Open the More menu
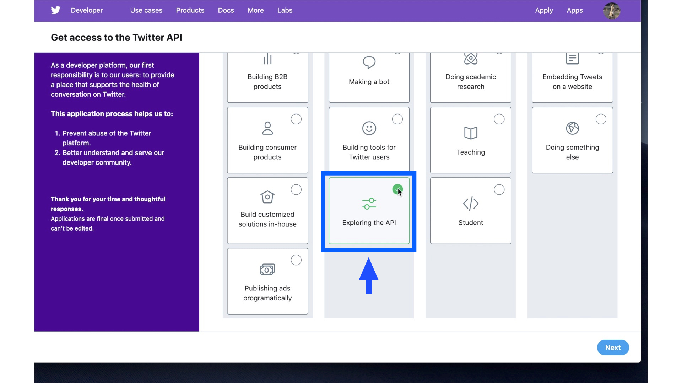 [x=256, y=10]
